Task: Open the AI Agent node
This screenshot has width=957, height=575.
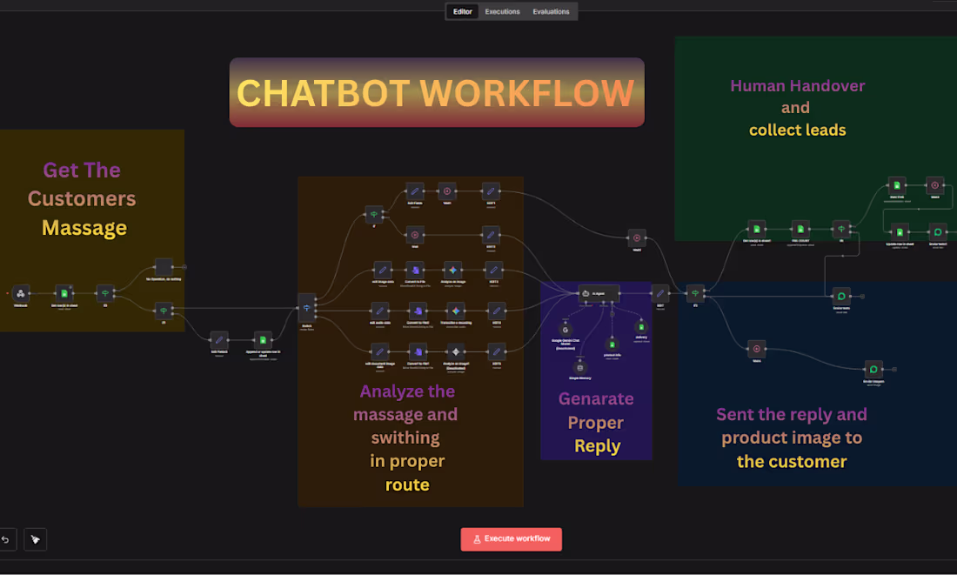Action: point(599,294)
